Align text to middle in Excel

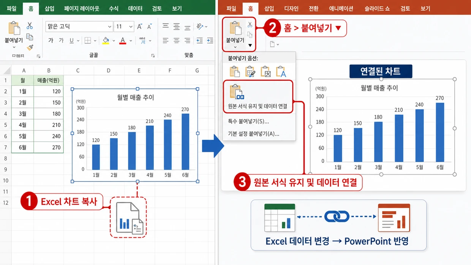coord(176,26)
